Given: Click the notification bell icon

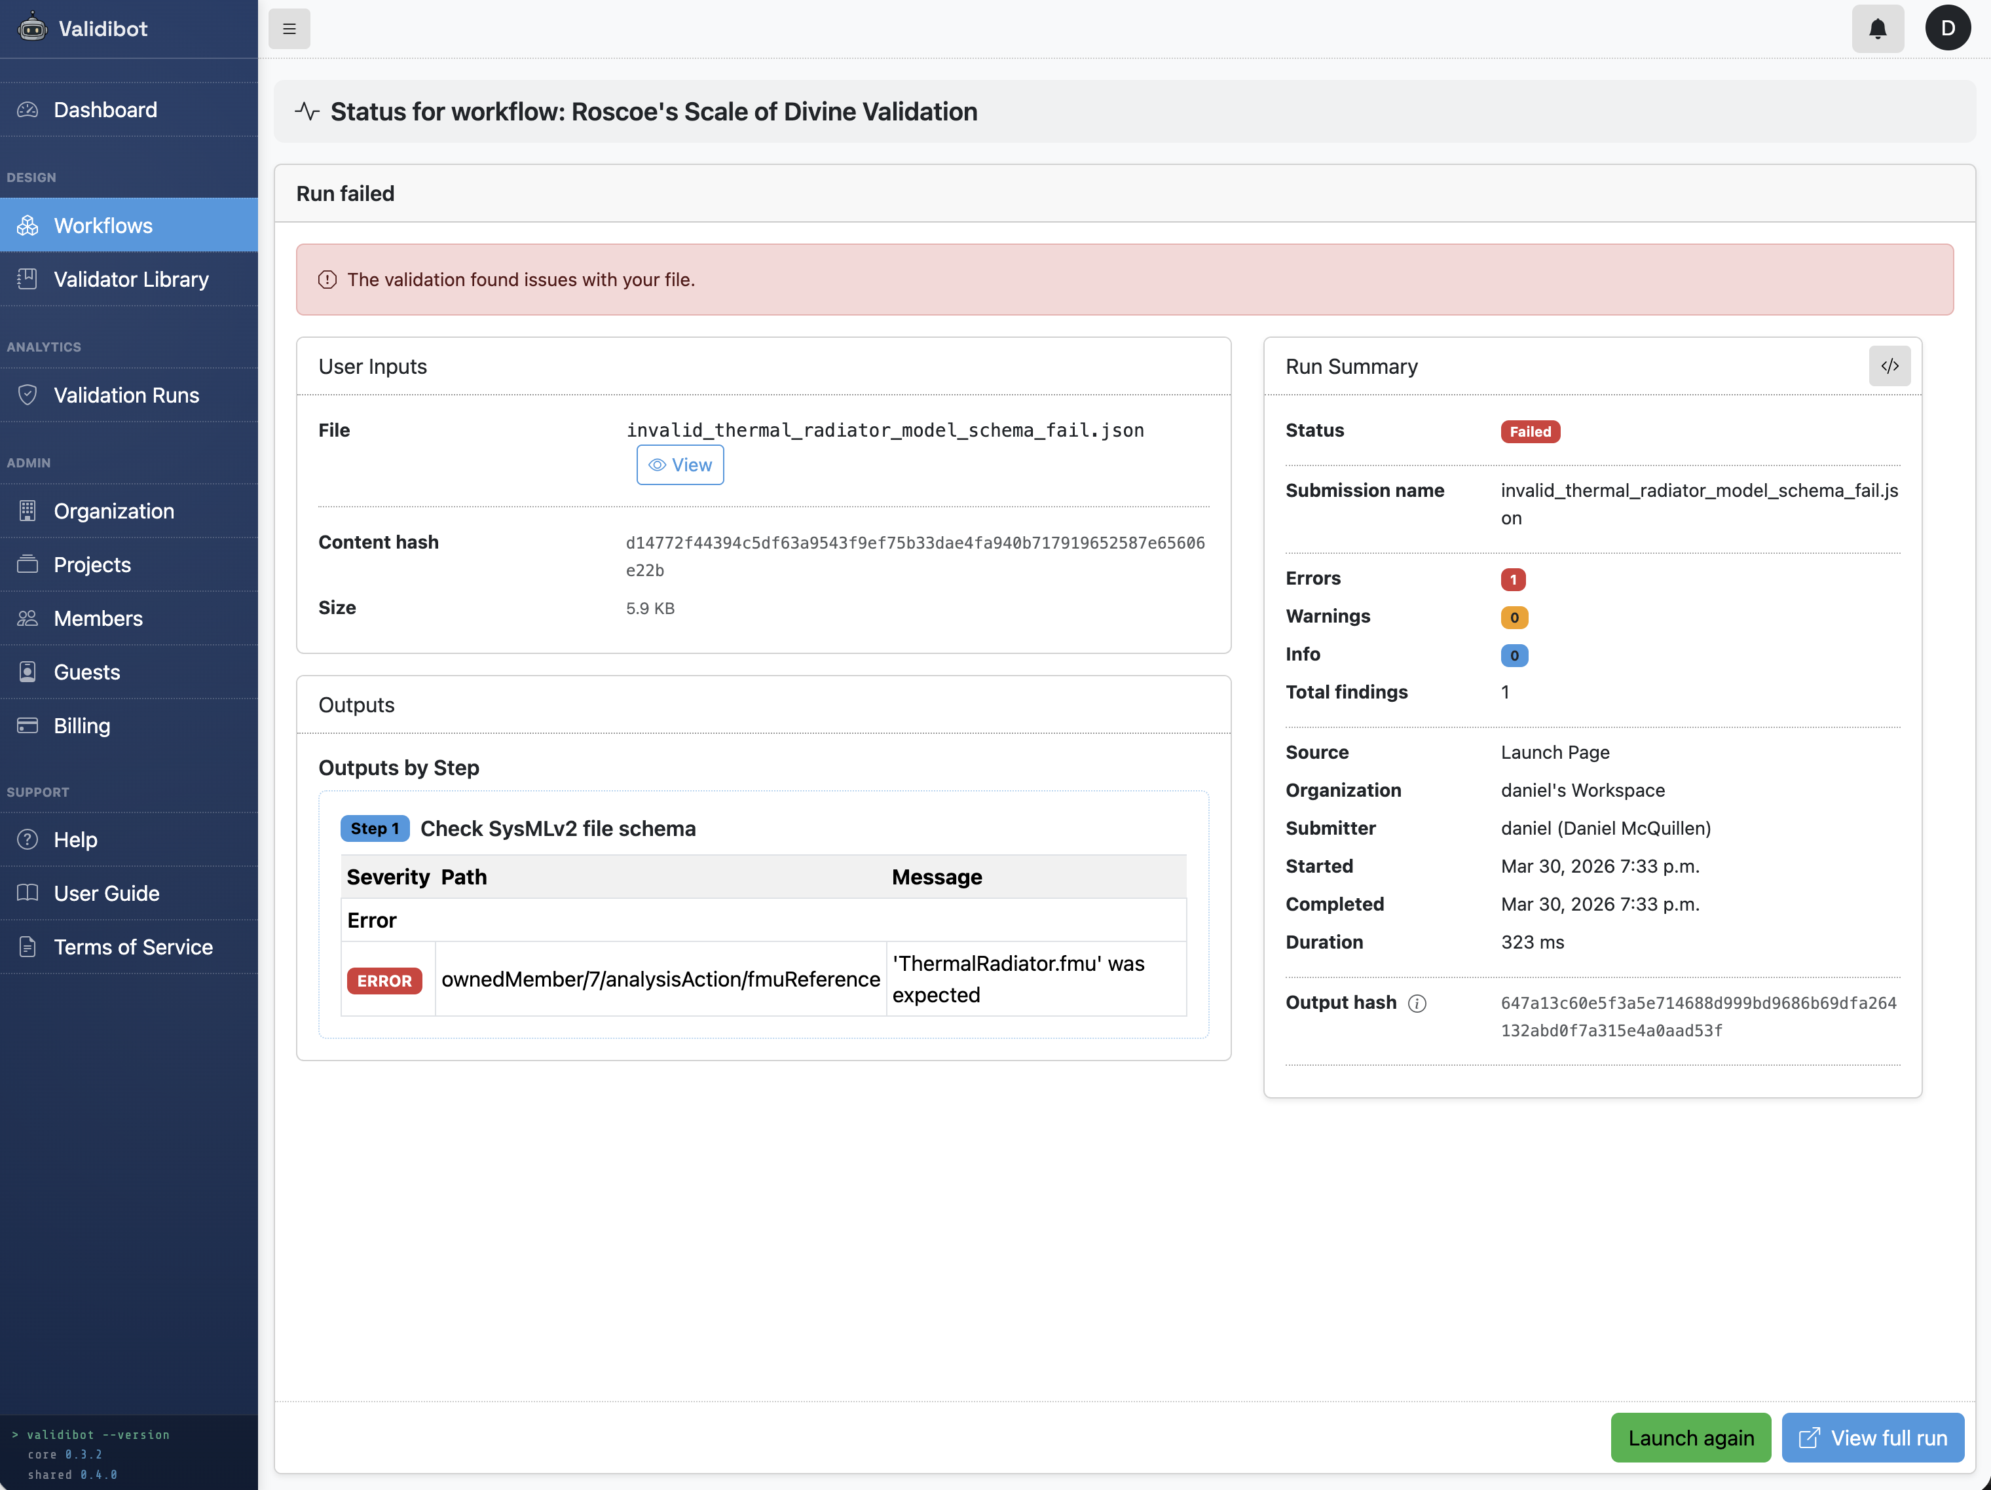Looking at the screenshot, I should (x=1876, y=29).
